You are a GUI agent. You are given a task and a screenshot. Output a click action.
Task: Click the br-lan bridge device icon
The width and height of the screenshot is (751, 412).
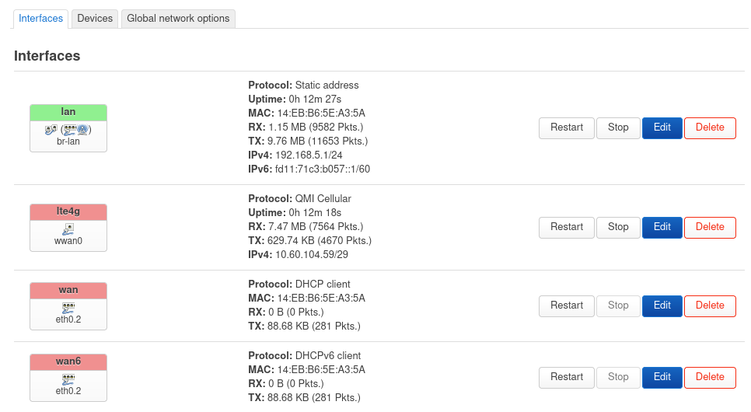tap(51, 130)
